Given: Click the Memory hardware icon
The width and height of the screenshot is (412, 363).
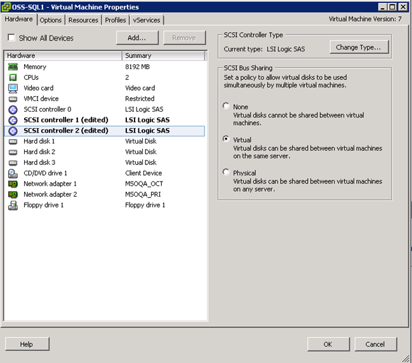Looking at the screenshot, I should pyautogui.click(x=13, y=67).
